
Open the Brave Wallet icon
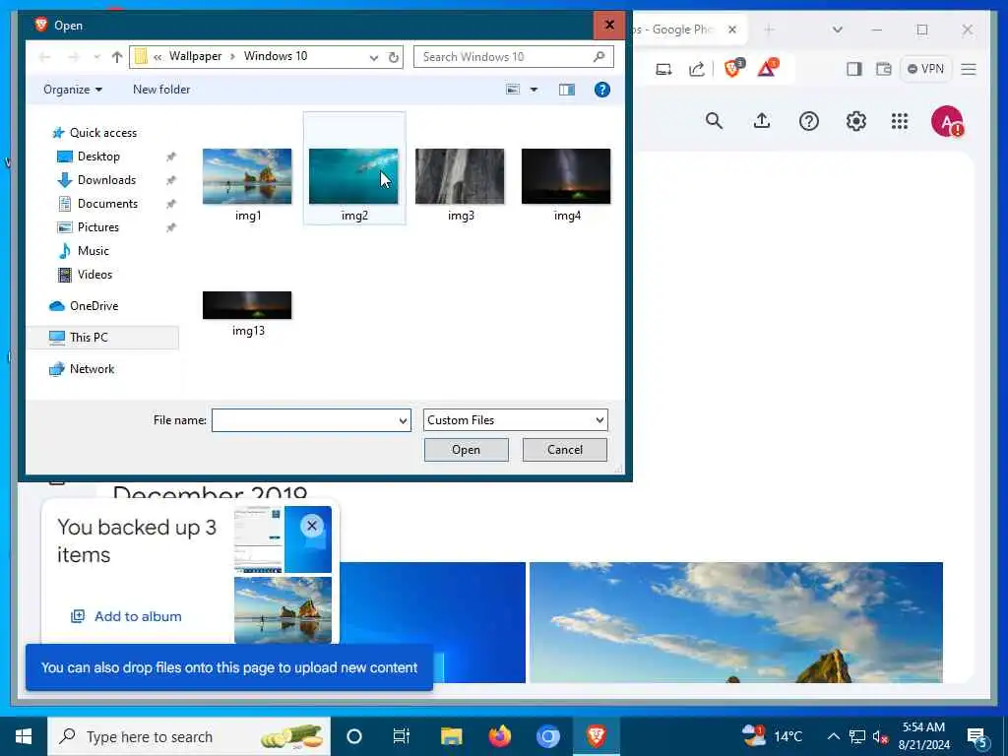pyautogui.click(x=884, y=69)
